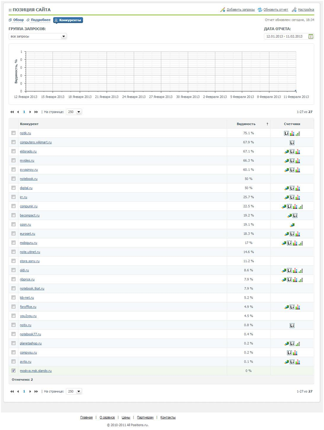The width and height of the screenshot is (324, 430).
Task: Open the dotted stats icon in mobiguru.ru row
Action: [300, 243]
